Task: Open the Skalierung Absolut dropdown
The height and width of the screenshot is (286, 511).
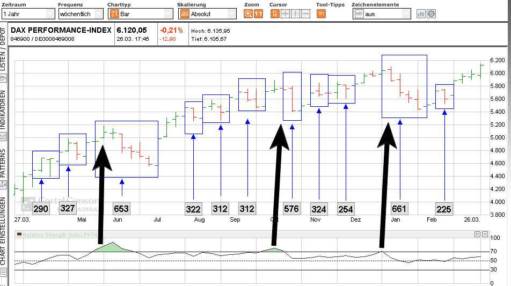Action: pos(207,13)
